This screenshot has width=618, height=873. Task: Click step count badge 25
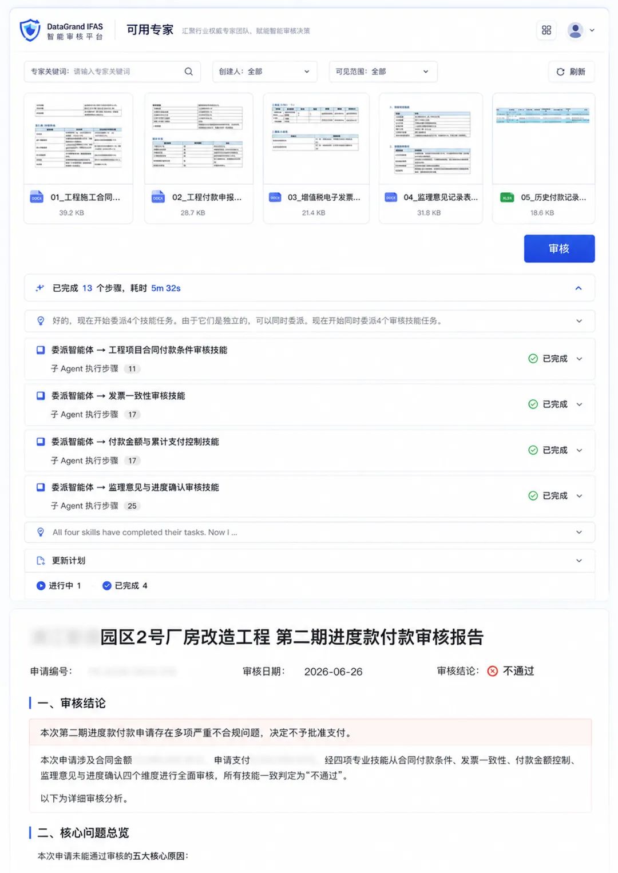132,506
